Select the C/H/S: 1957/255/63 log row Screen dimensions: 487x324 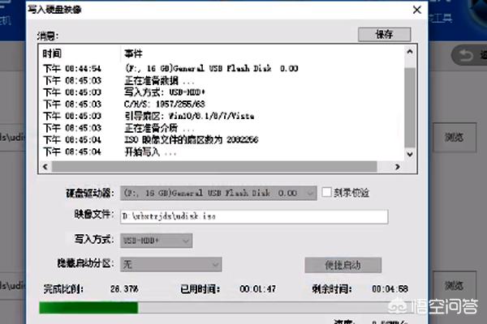coord(222,104)
